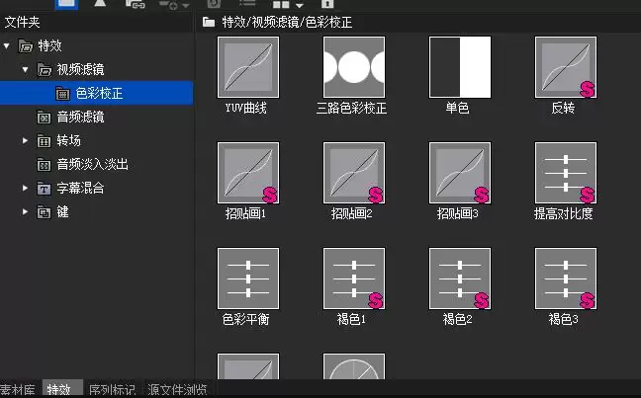Screen dimensions: 641x398
Task: Choose the 提高对比度 preset effect
Action: point(566,173)
